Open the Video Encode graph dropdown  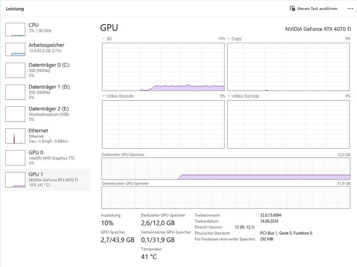[x=104, y=96]
